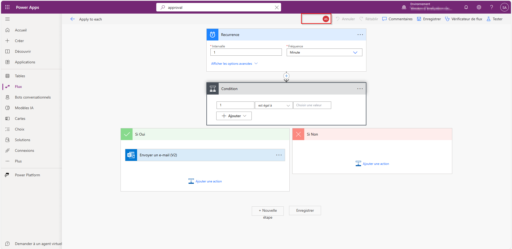Viewport: 512px width, 249px height.
Task: Go back using the arrow beside Apply to each
Action: 73,19
